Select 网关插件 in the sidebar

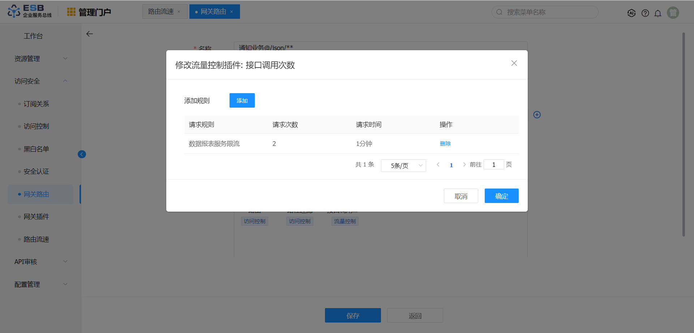point(36,217)
